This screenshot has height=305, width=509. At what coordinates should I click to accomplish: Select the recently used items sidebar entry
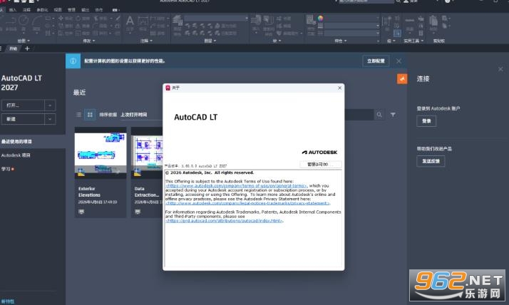point(33,142)
